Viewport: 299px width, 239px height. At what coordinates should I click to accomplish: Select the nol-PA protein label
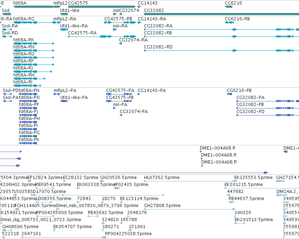[x=120, y=105]
